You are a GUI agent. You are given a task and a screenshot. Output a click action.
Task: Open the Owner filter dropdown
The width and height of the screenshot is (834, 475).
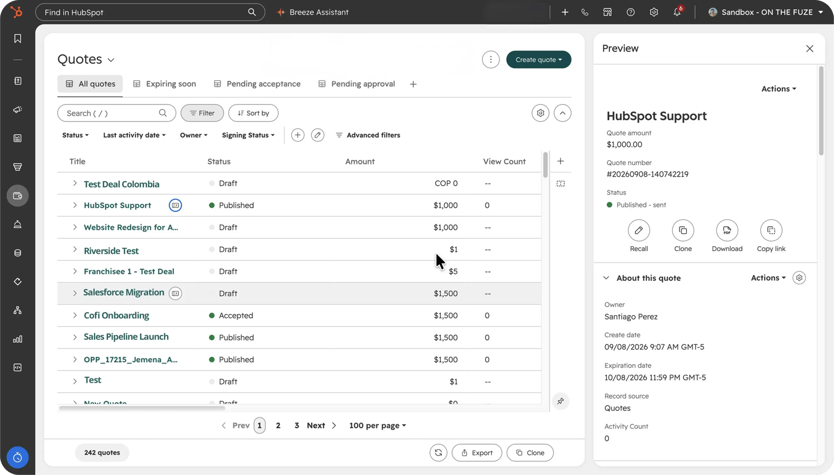193,135
